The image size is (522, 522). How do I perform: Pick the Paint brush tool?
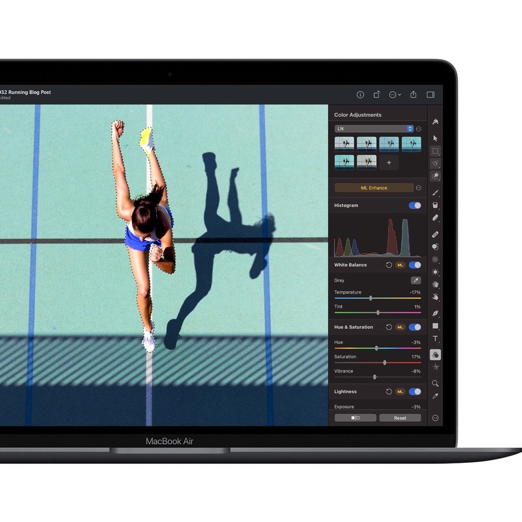tap(435, 193)
